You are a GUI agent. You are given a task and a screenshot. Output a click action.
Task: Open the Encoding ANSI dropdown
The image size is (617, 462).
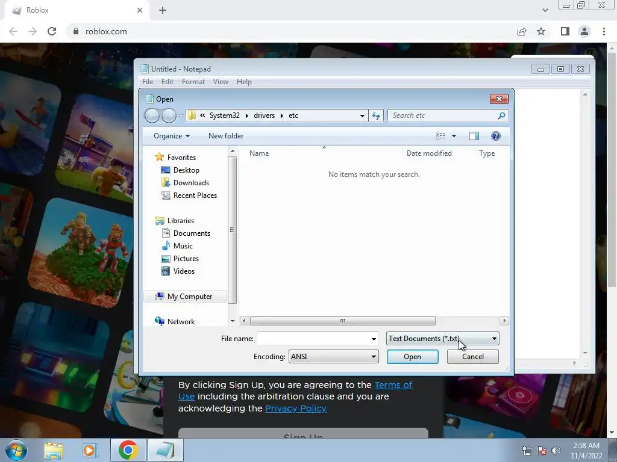(334, 357)
